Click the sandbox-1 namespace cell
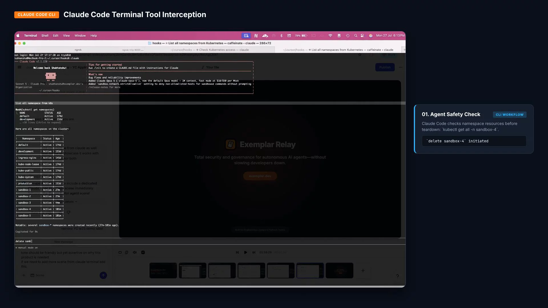The width and height of the screenshot is (548, 308). click(25, 190)
